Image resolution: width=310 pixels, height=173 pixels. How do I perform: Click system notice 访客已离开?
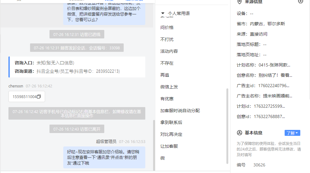[x=77, y=129]
